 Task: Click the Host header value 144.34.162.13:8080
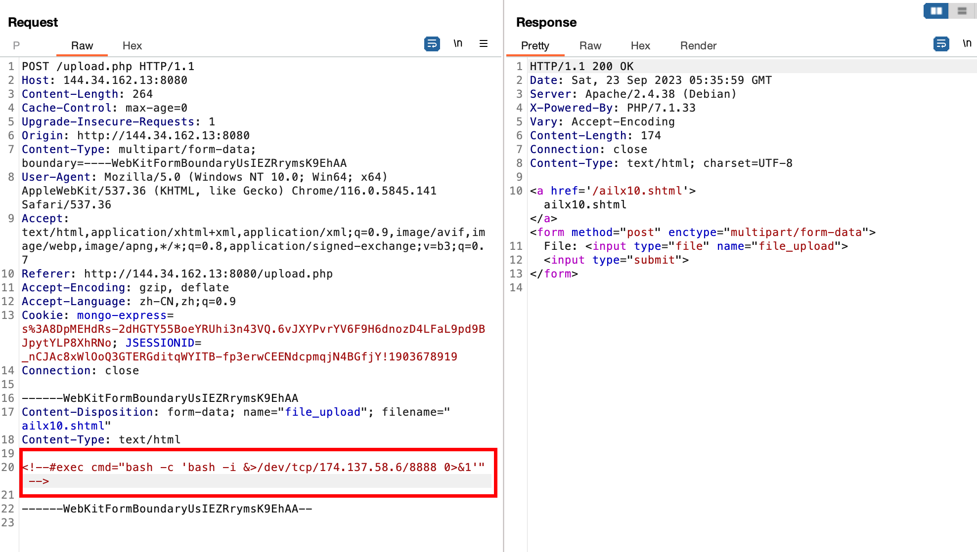(x=125, y=80)
